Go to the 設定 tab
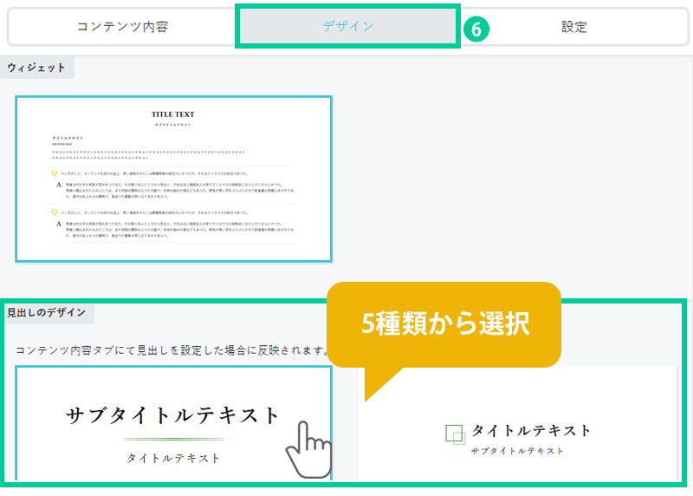The height and width of the screenshot is (496, 693). click(573, 27)
